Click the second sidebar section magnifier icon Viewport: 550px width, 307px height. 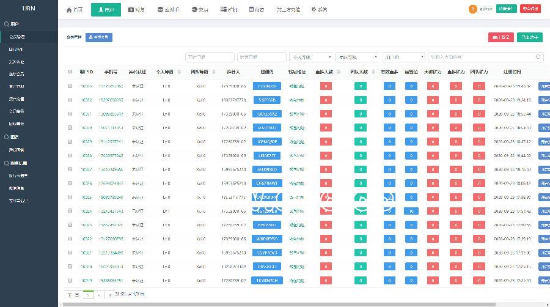(6, 137)
